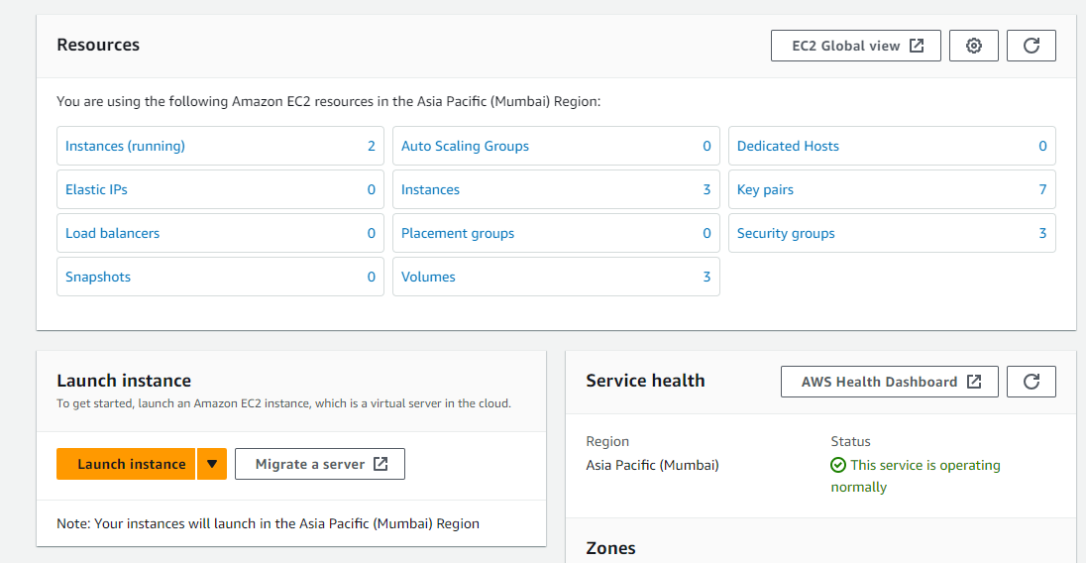Refresh the Resources panel
1086x563 pixels.
pyautogui.click(x=1031, y=46)
